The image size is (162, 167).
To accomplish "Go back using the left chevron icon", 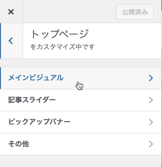I will [x=11, y=41].
